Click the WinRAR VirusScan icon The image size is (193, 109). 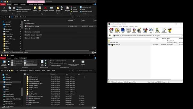point(157,31)
